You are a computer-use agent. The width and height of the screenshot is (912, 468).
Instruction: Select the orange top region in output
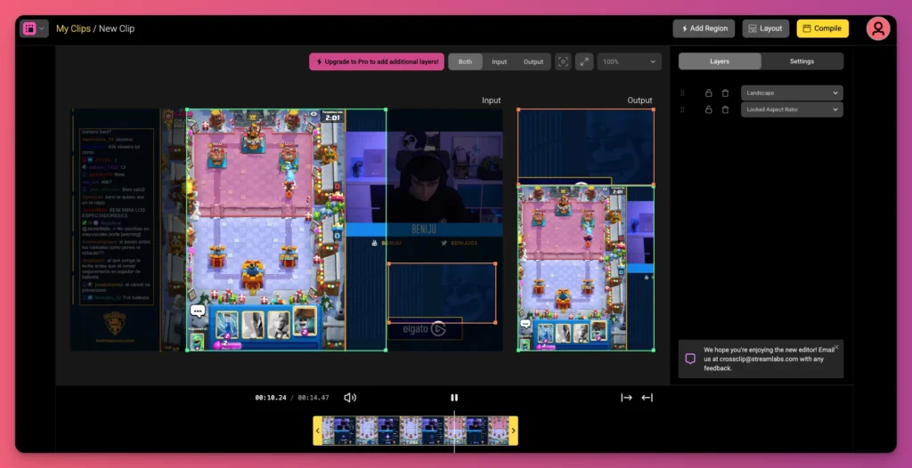pos(586,147)
